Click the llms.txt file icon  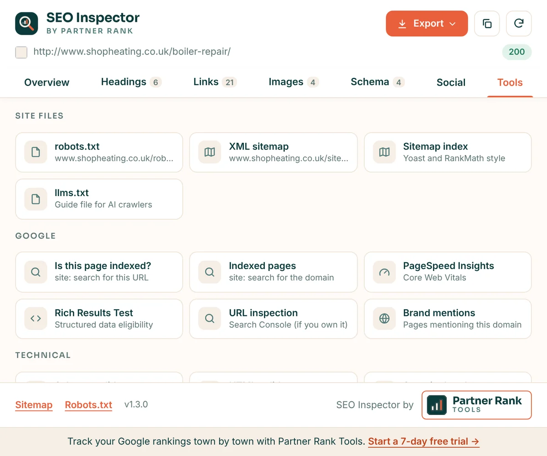click(36, 199)
